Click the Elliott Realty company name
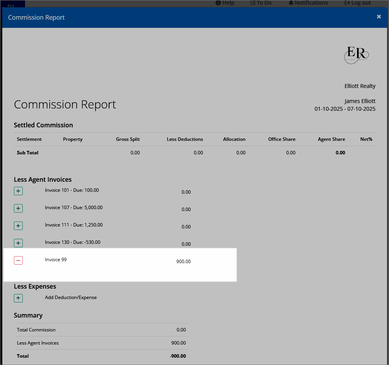 [x=360, y=86]
